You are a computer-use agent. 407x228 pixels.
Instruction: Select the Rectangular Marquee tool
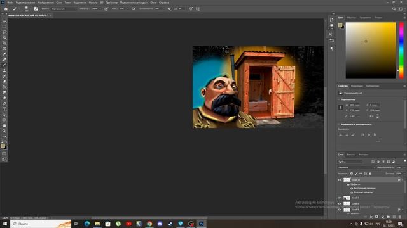tap(4, 27)
